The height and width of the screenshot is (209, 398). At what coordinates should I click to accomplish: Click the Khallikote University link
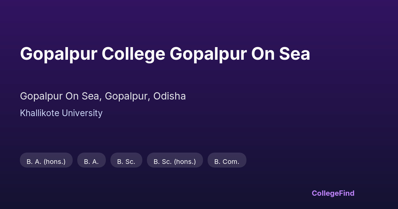coord(61,113)
